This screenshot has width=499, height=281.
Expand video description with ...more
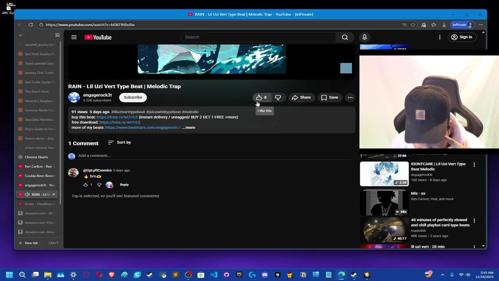click(x=189, y=127)
